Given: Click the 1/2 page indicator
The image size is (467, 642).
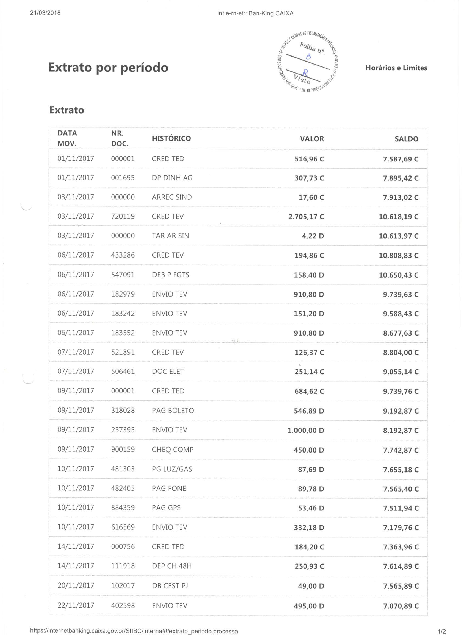Looking at the screenshot, I should (x=441, y=631).
